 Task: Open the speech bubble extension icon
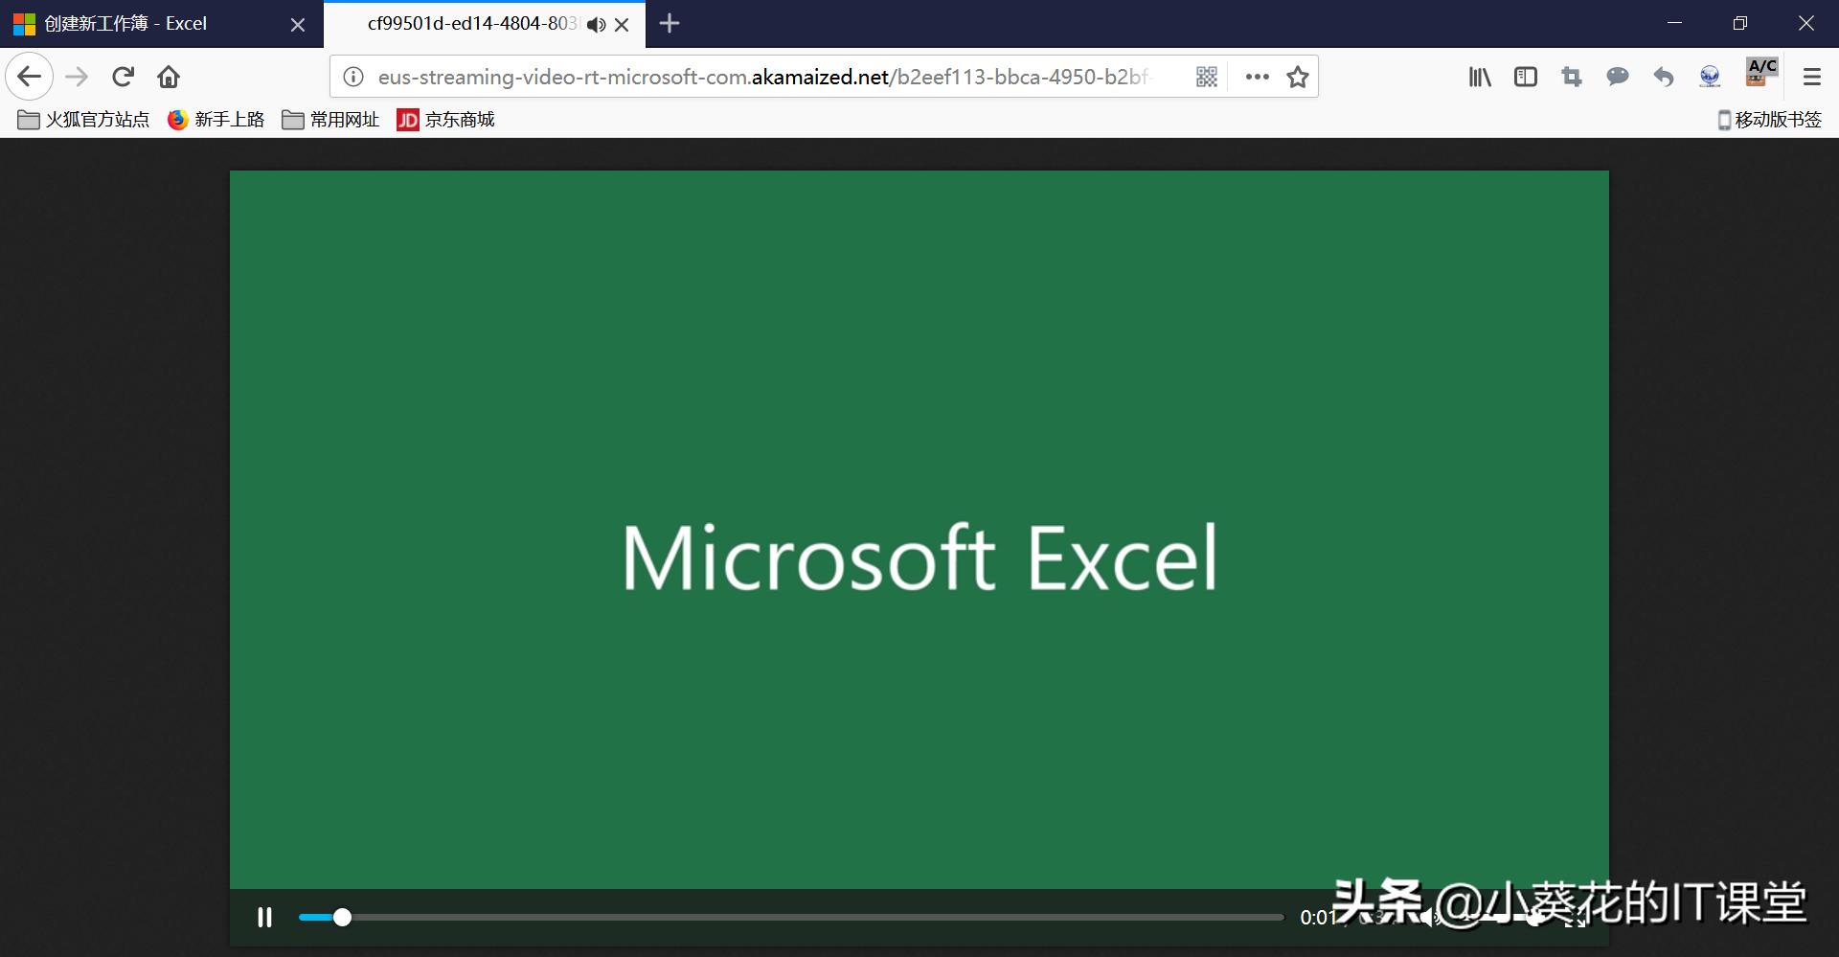[1617, 76]
